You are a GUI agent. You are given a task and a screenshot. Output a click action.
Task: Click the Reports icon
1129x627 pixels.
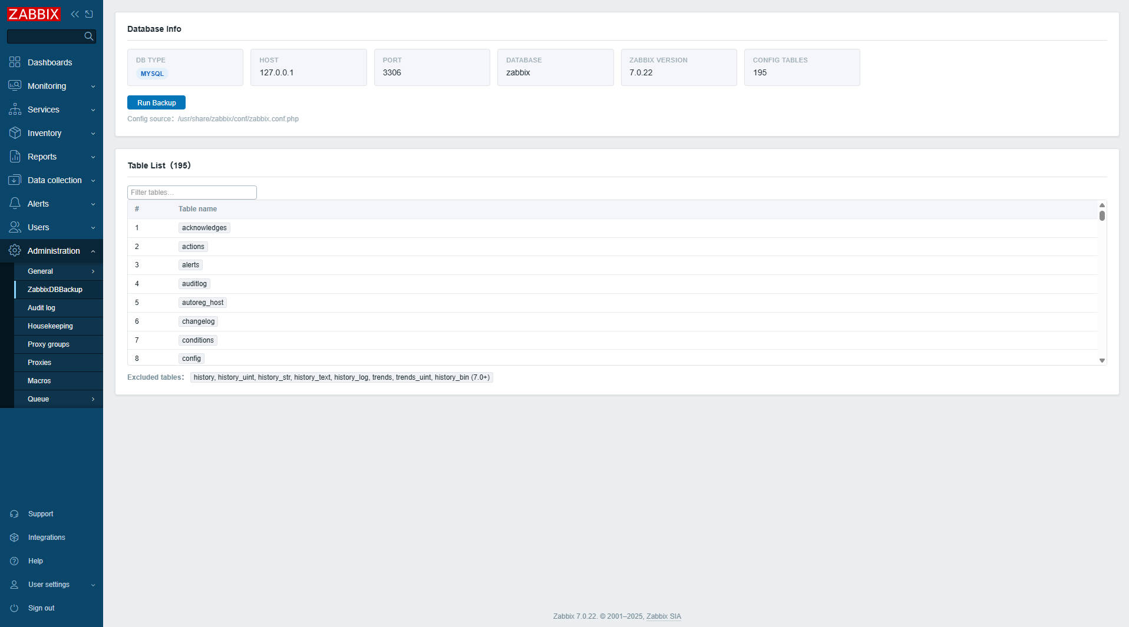click(15, 156)
